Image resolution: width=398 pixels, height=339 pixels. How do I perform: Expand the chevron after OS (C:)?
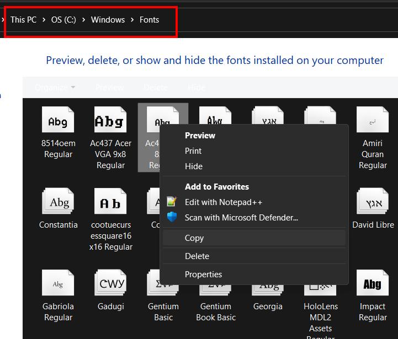pos(83,20)
